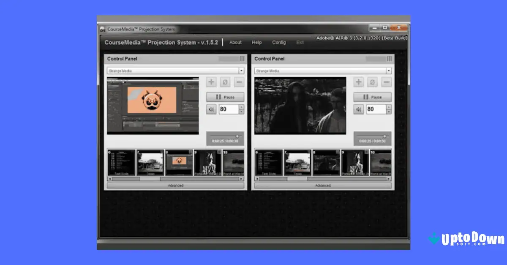Click the Ø icon in the left panel

[225, 82]
